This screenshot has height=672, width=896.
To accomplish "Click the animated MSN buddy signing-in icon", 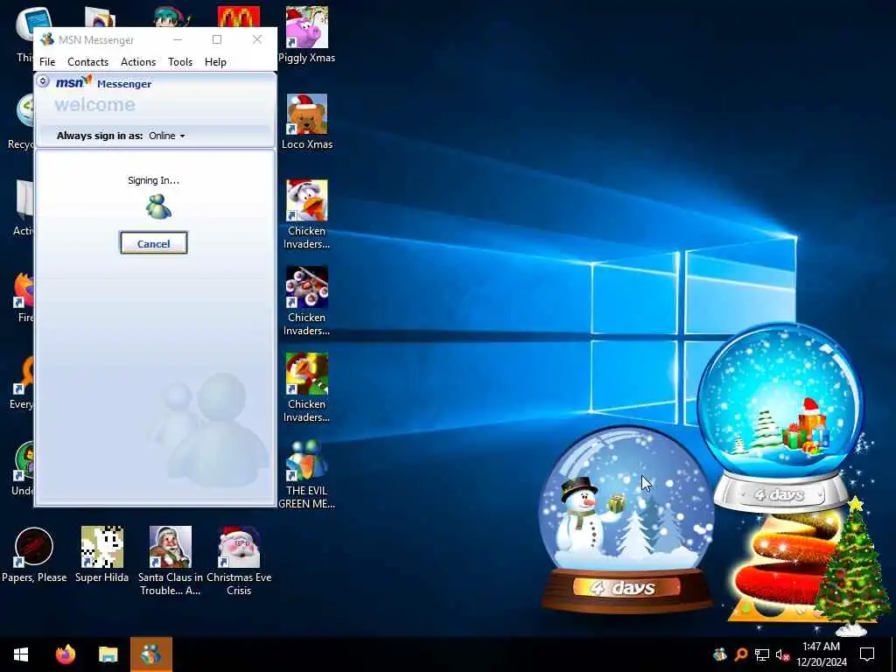I will 158,206.
